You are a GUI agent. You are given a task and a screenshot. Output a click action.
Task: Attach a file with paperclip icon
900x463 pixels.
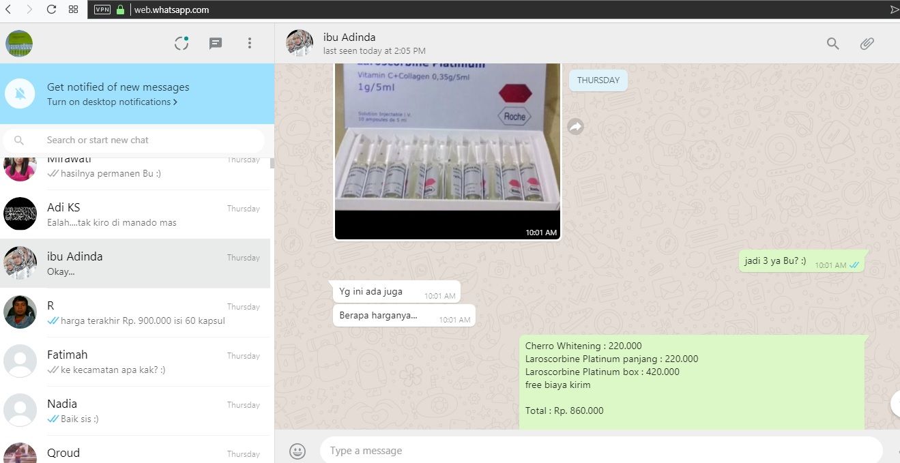coord(867,44)
